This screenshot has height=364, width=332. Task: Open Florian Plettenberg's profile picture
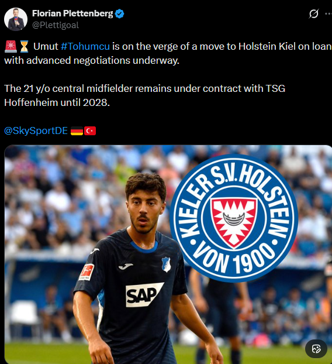click(x=16, y=19)
